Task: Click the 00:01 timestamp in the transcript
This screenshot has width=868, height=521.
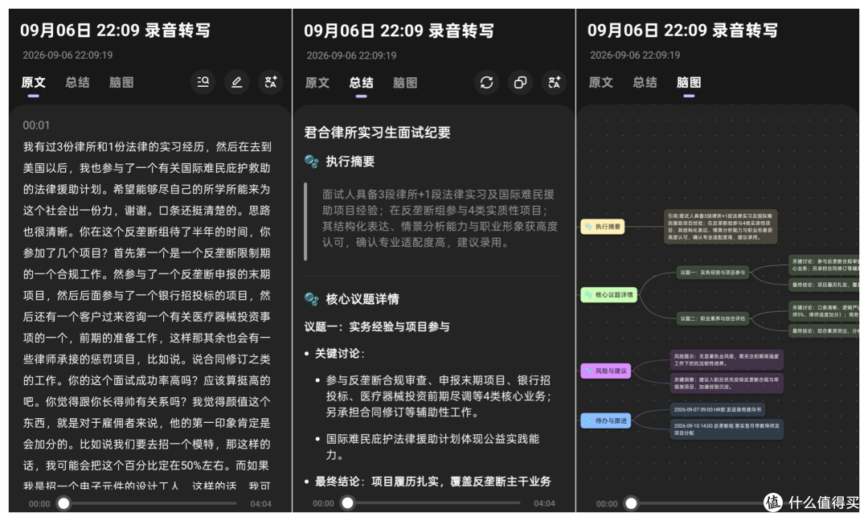Action: coord(36,125)
